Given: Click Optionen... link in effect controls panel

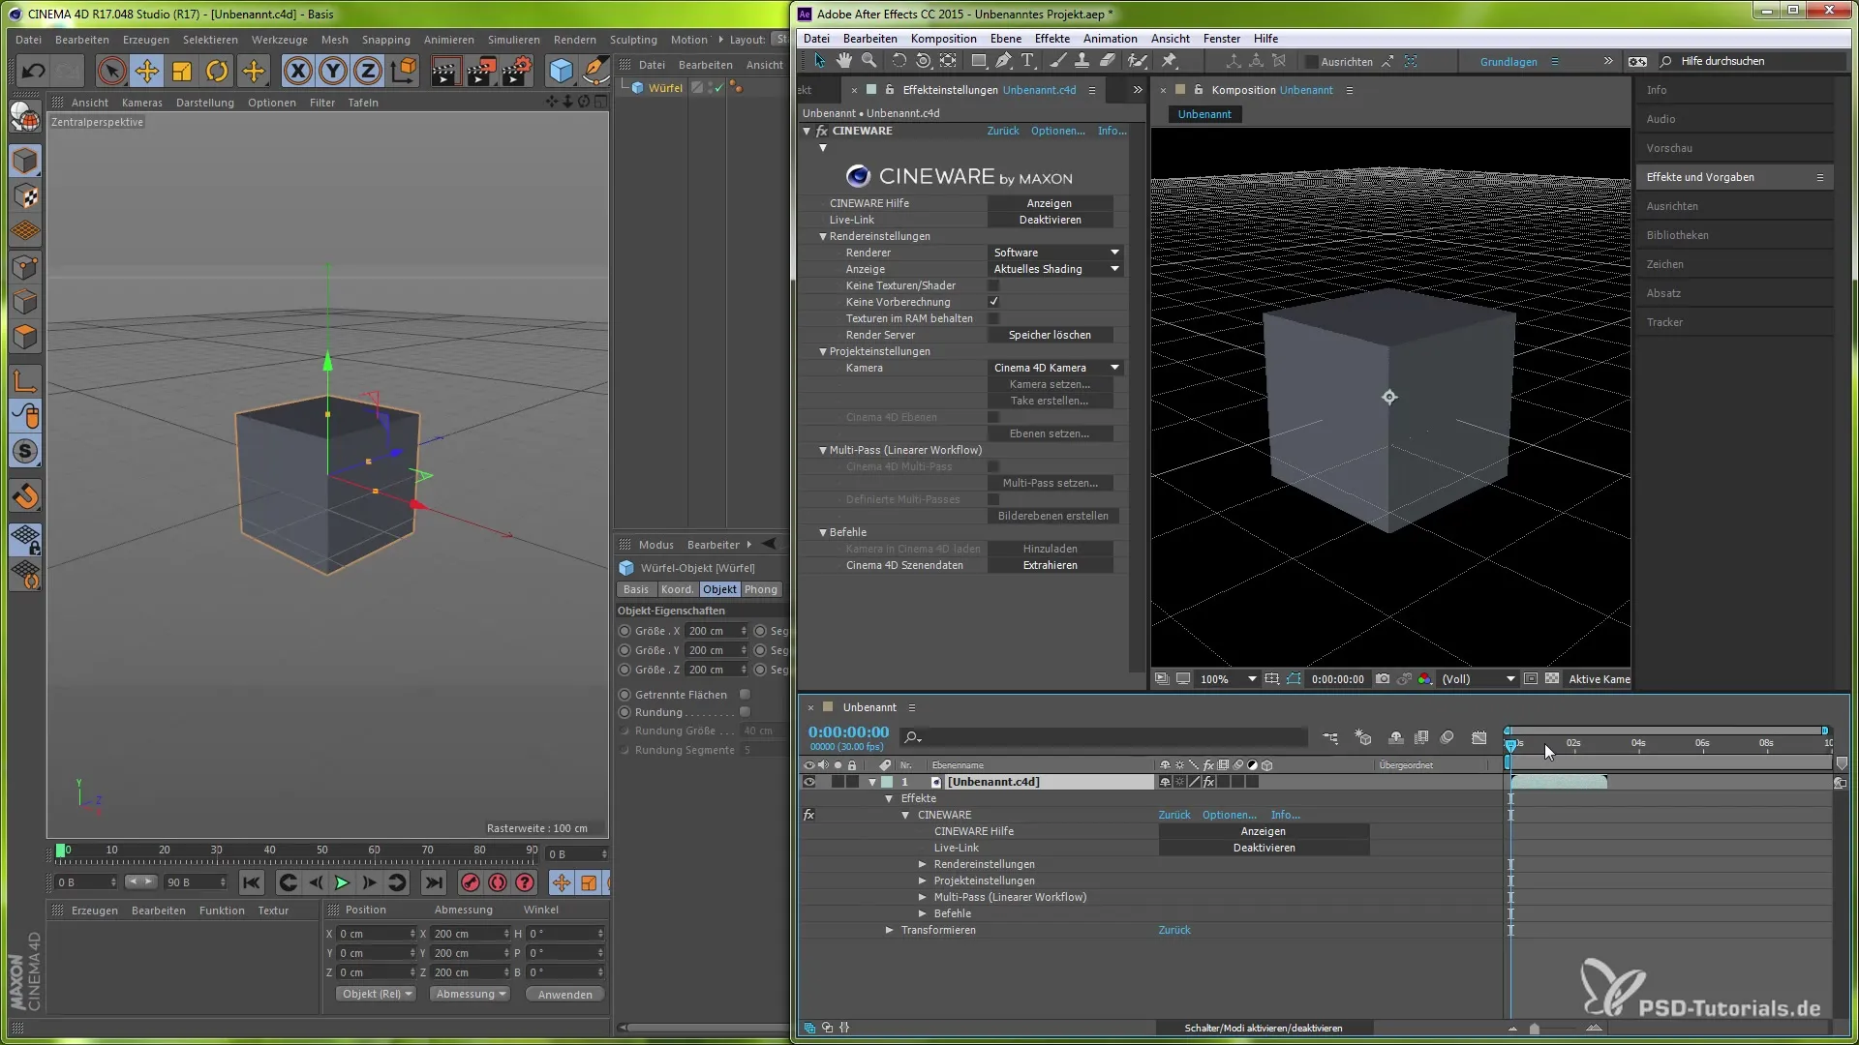Looking at the screenshot, I should (x=1057, y=131).
